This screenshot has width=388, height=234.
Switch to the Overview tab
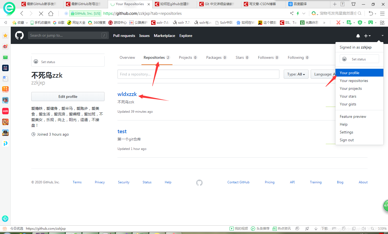(127, 57)
